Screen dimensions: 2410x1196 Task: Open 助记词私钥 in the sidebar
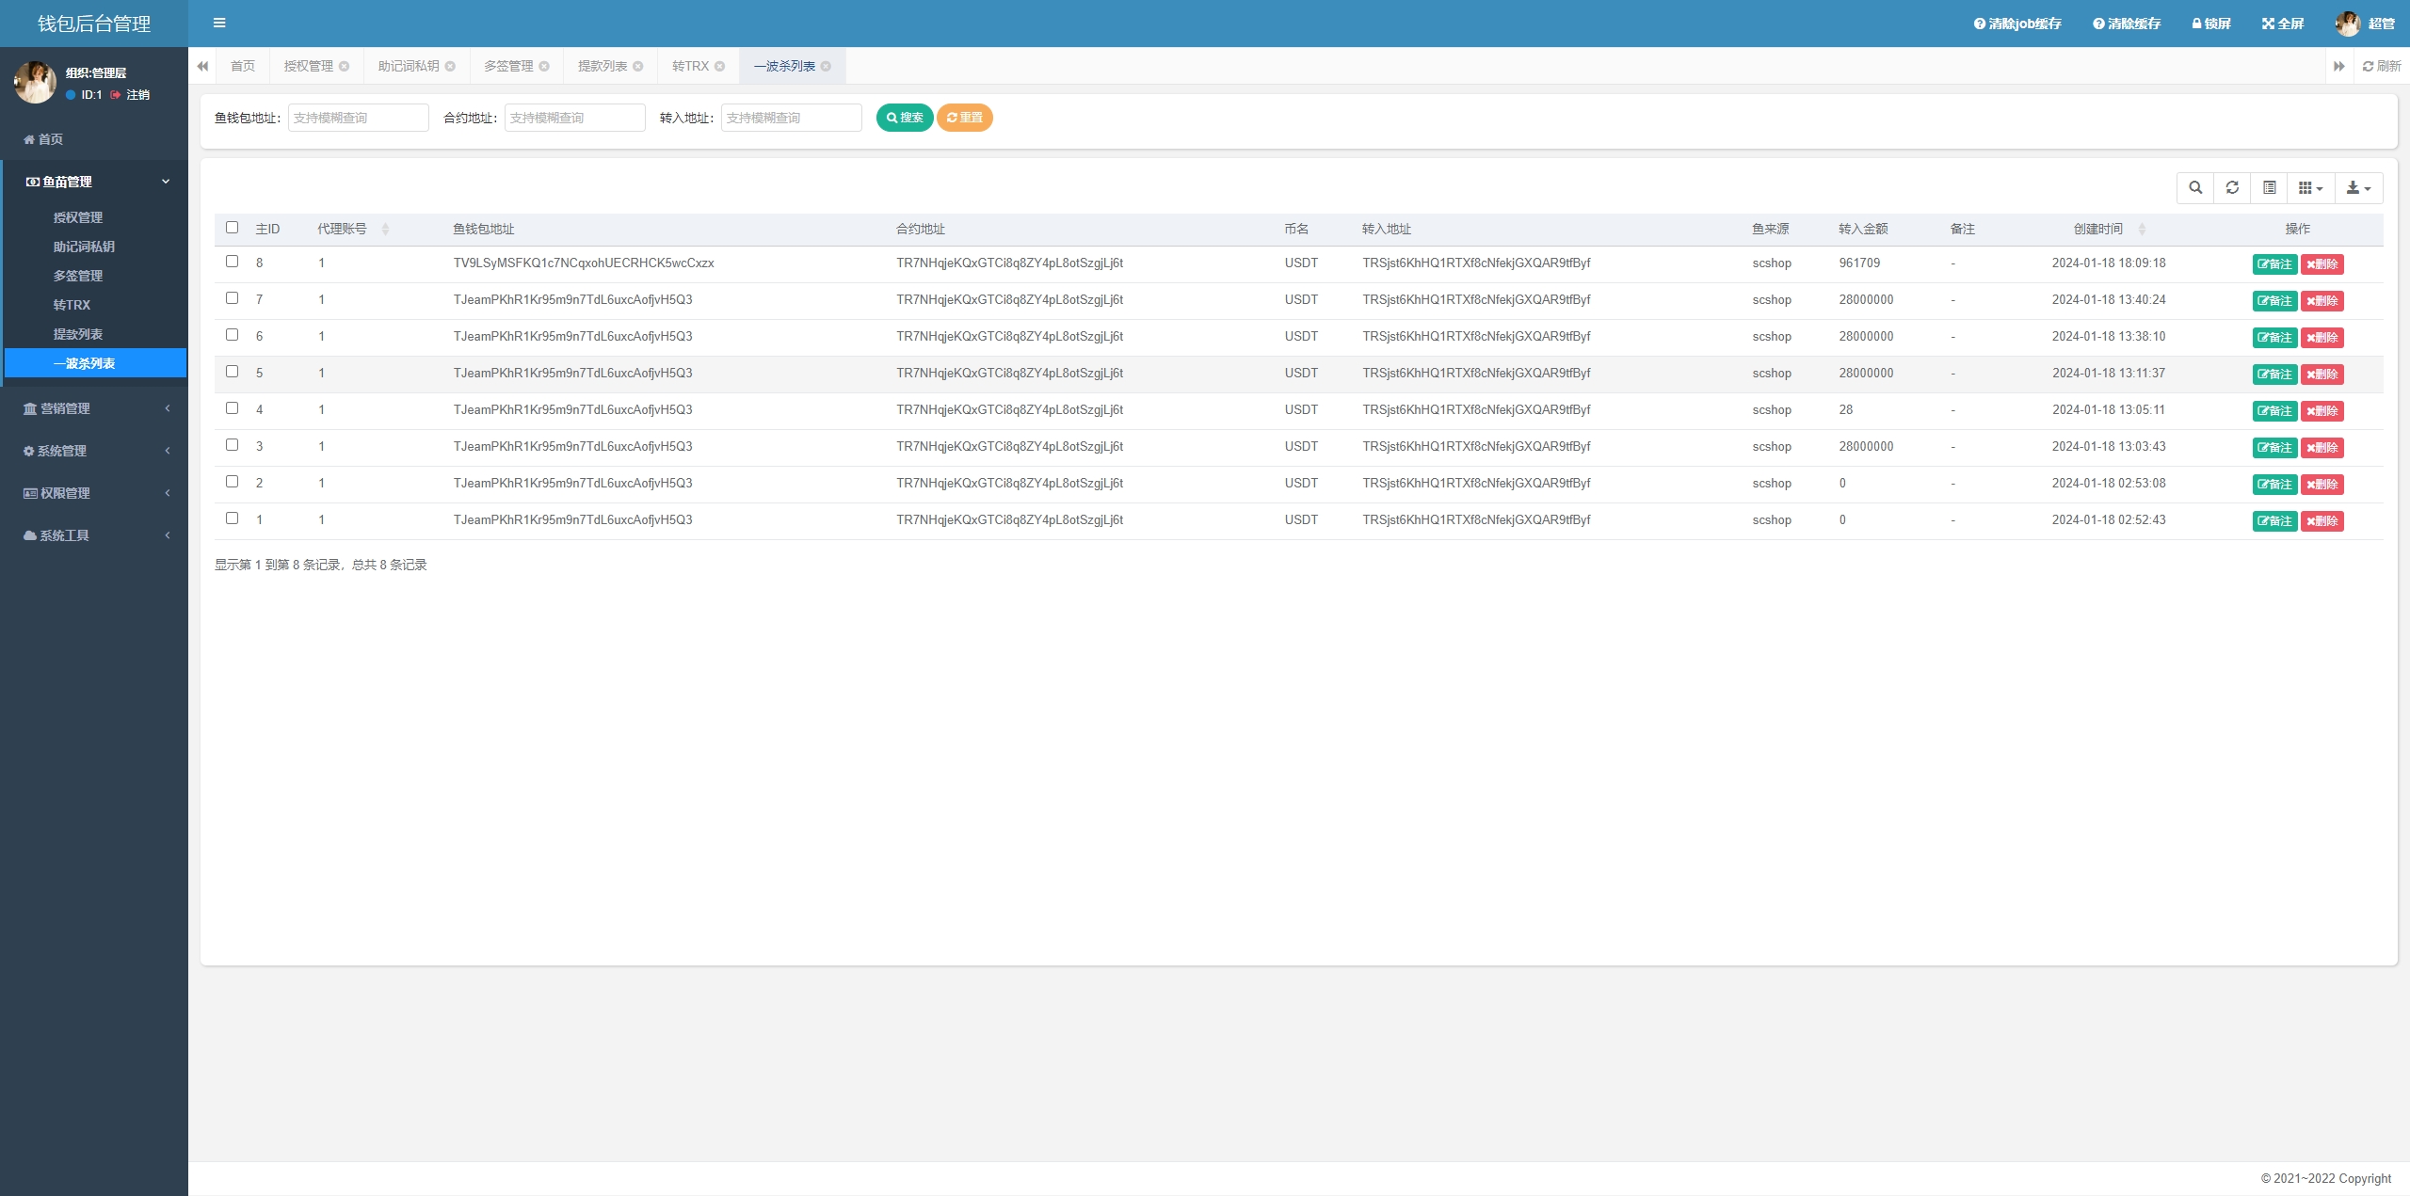coord(84,247)
